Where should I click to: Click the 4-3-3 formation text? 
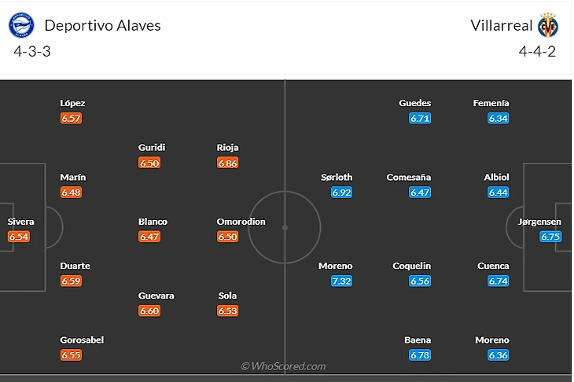[32, 52]
